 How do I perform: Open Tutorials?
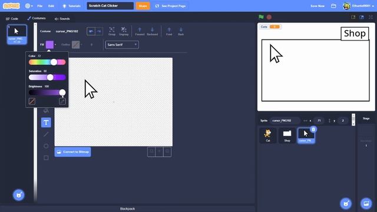(x=71, y=6)
